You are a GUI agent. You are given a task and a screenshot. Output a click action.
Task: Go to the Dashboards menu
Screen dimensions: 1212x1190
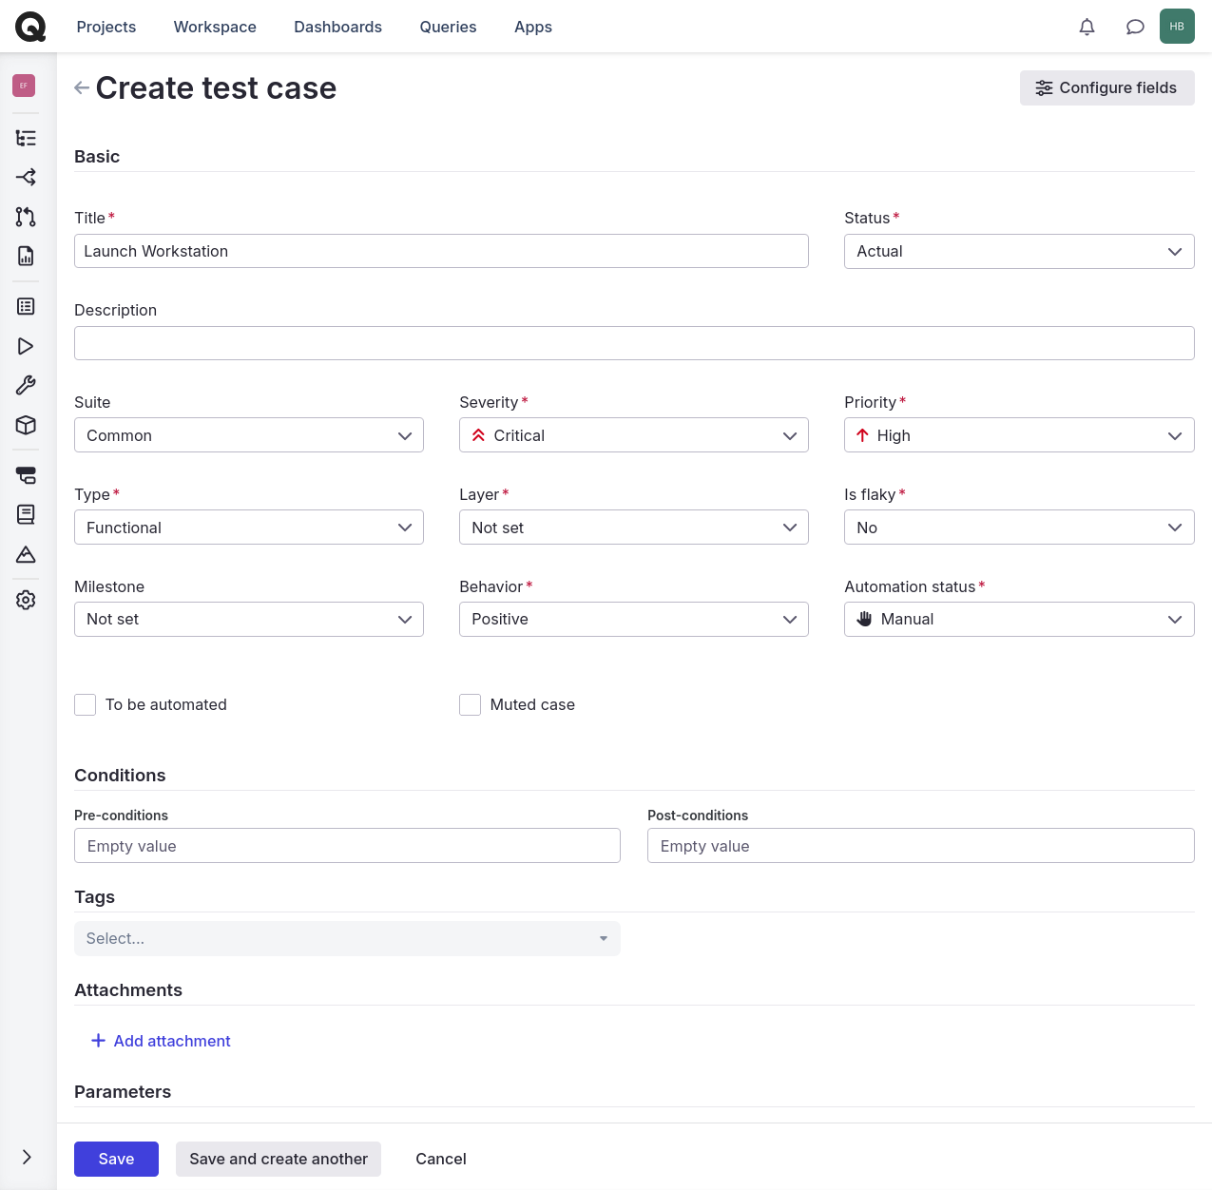tap(337, 27)
